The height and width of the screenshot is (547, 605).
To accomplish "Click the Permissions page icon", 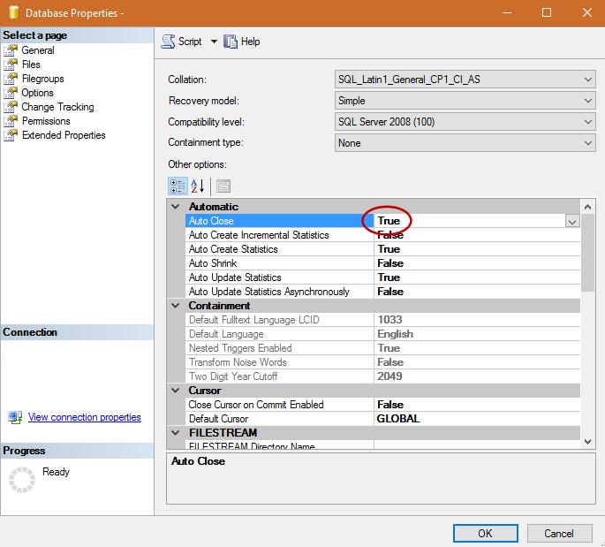I will [x=11, y=121].
